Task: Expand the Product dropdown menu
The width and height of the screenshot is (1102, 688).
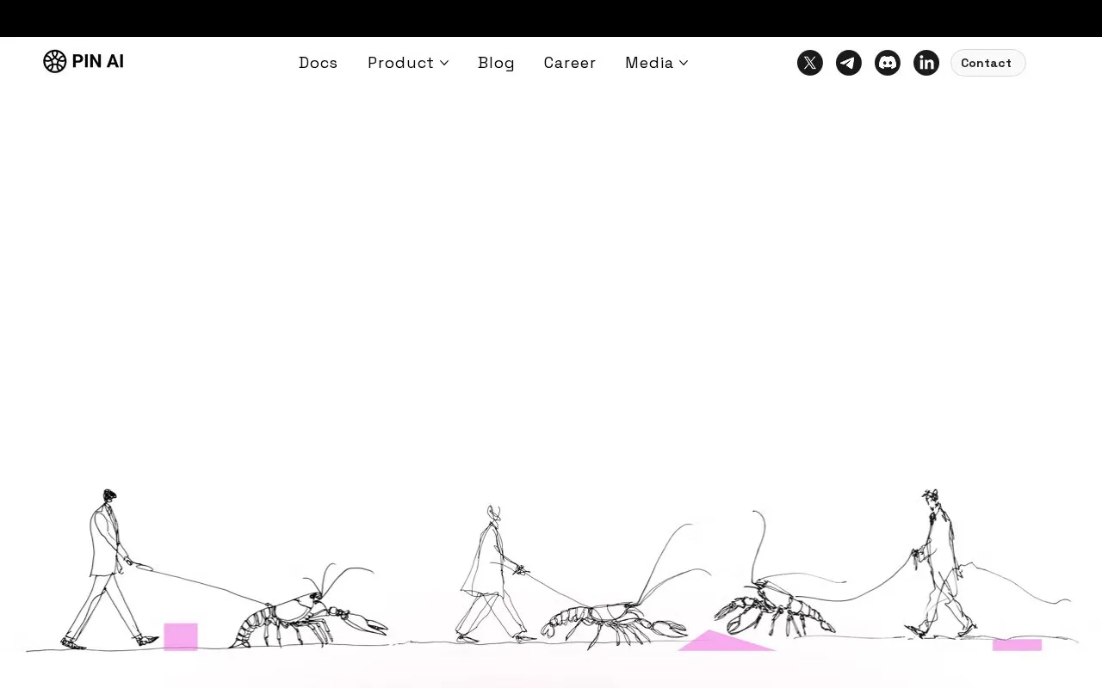Action: coord(408,63)
